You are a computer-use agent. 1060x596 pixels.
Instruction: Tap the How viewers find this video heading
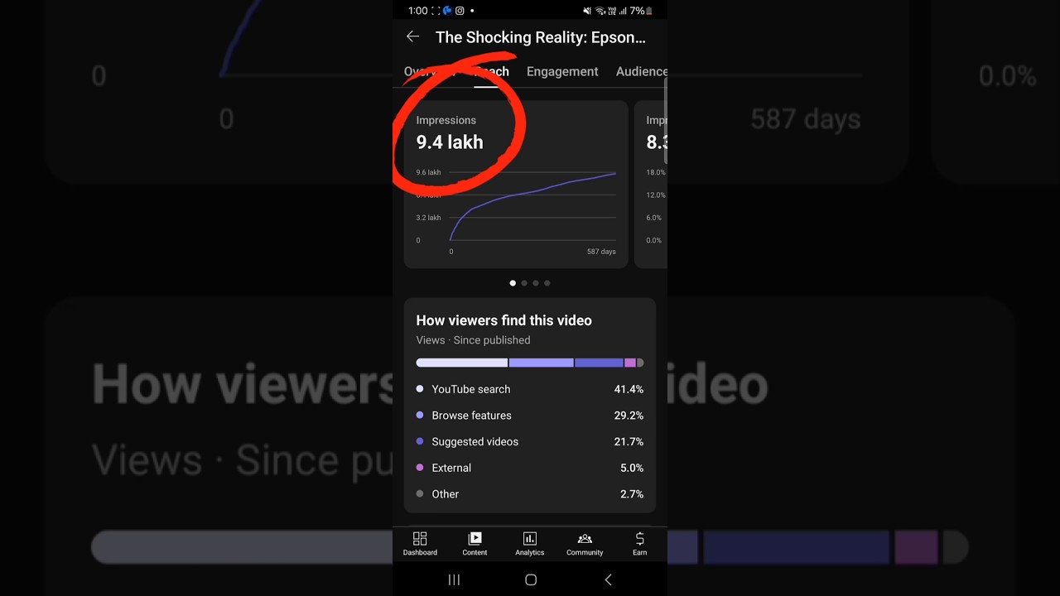click(503, 320)
